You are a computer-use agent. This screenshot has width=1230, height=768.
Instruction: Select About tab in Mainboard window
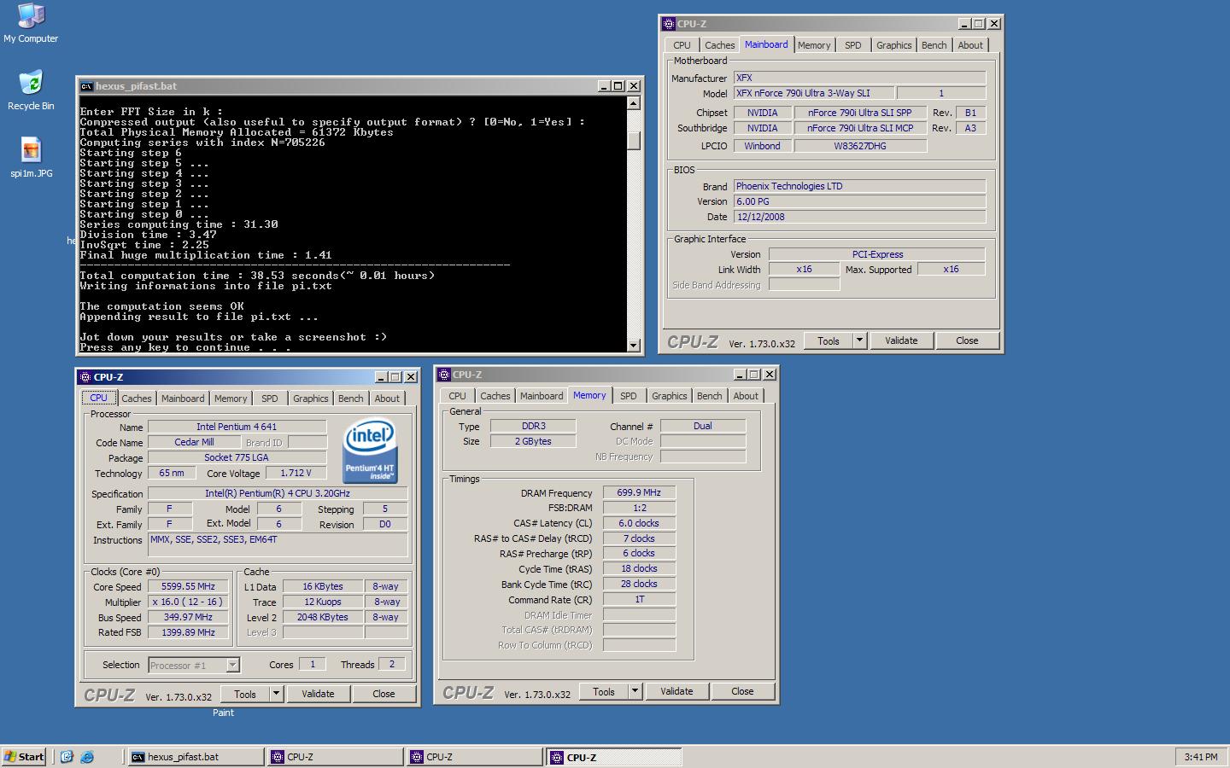970,45
